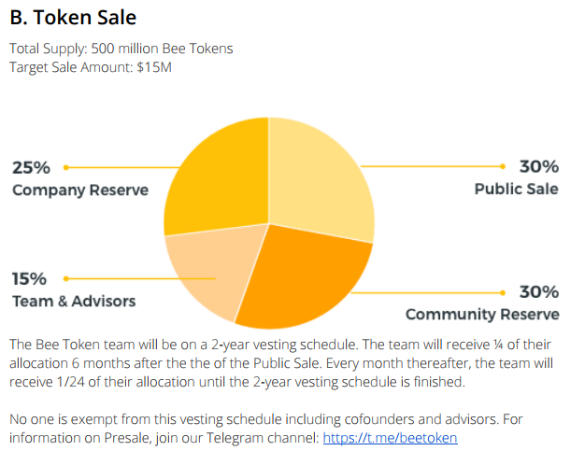Click the 'Team & Advisors' label text
Screen dimensions: 585x451
click(74, 302)
